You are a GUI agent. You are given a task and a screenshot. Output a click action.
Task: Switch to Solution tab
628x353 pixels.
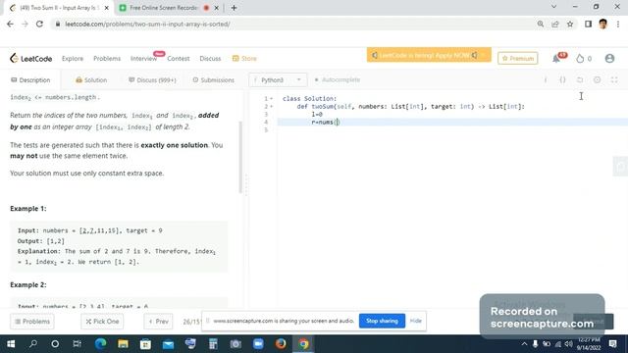click(91, 80)
